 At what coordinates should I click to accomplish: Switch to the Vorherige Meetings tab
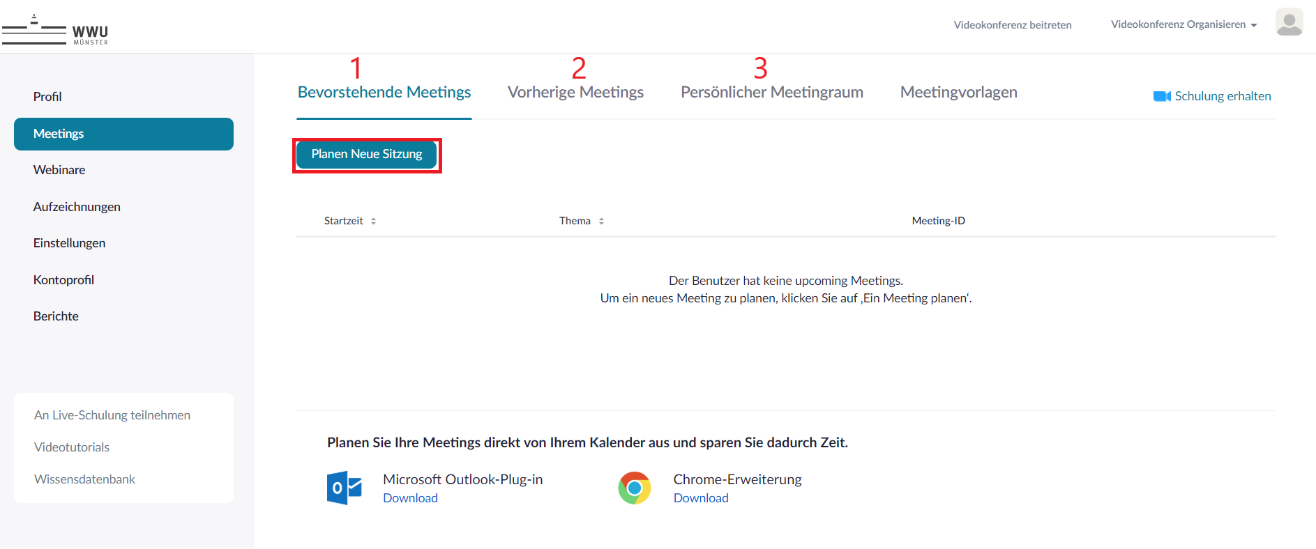coord(575,92)
